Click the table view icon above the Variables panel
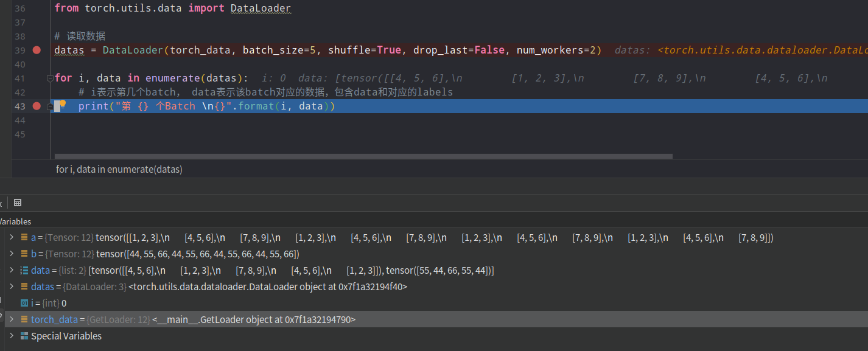The image size is (868, 351). (18, 202)
